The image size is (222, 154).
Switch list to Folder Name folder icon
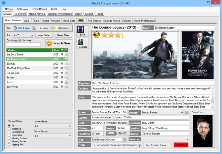pyautogui.click(x=54, y=28)
